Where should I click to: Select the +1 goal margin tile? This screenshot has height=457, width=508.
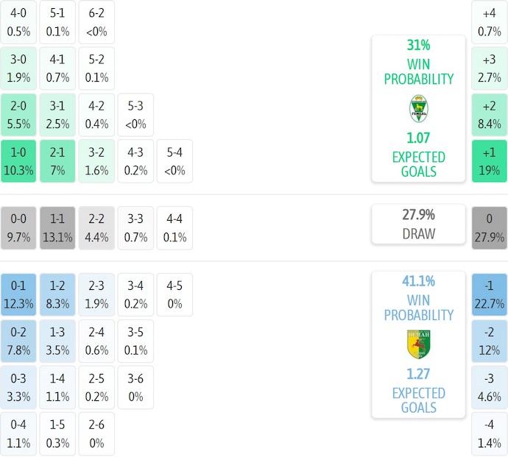(489, 162)
